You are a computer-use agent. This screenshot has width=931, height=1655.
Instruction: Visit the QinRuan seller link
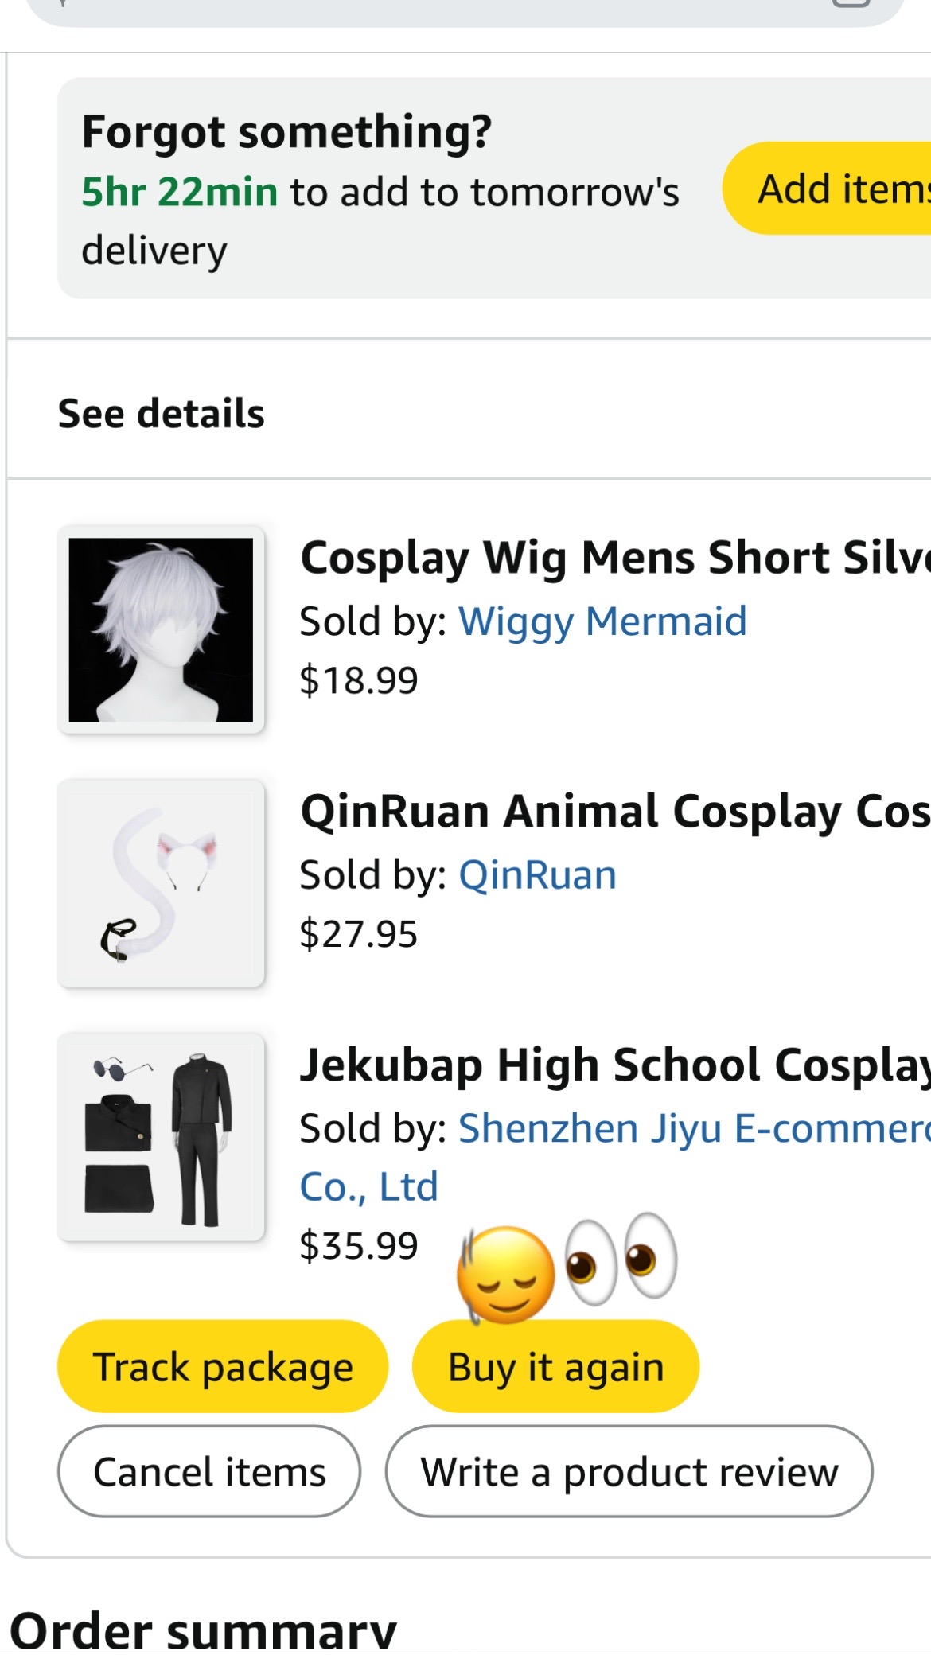[537, 875]
